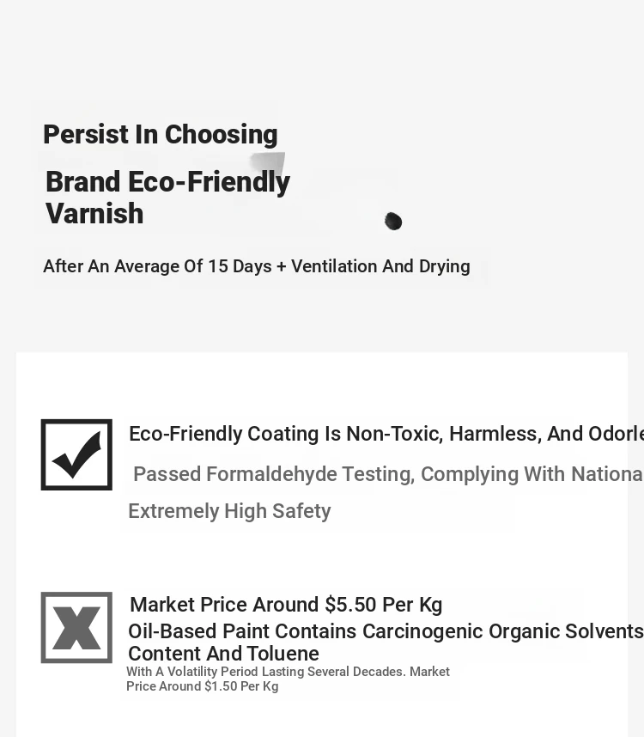644x737 pixels.
Task: Click the word "Varnish" in the title
Action: coord(94,214)
